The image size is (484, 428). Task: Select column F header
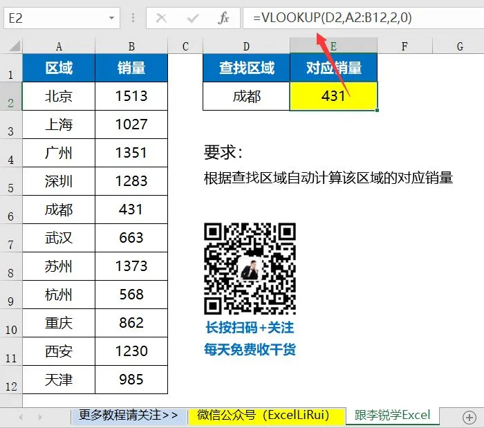(404, 46)
